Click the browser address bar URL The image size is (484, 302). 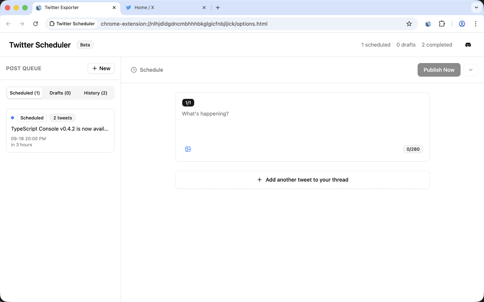(x=184, y=24)
